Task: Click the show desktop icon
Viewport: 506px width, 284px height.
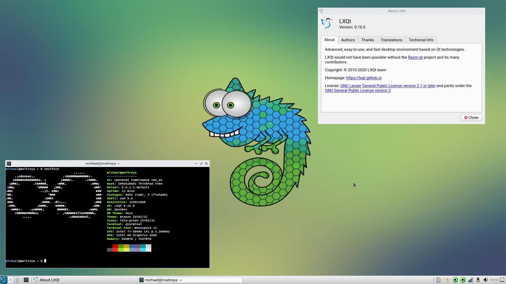Action: (x=502, y=280)
